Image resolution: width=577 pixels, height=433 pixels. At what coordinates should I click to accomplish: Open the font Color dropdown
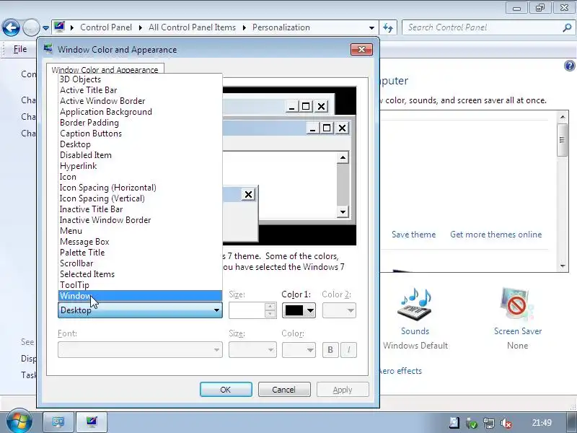[x=299, y=350]
